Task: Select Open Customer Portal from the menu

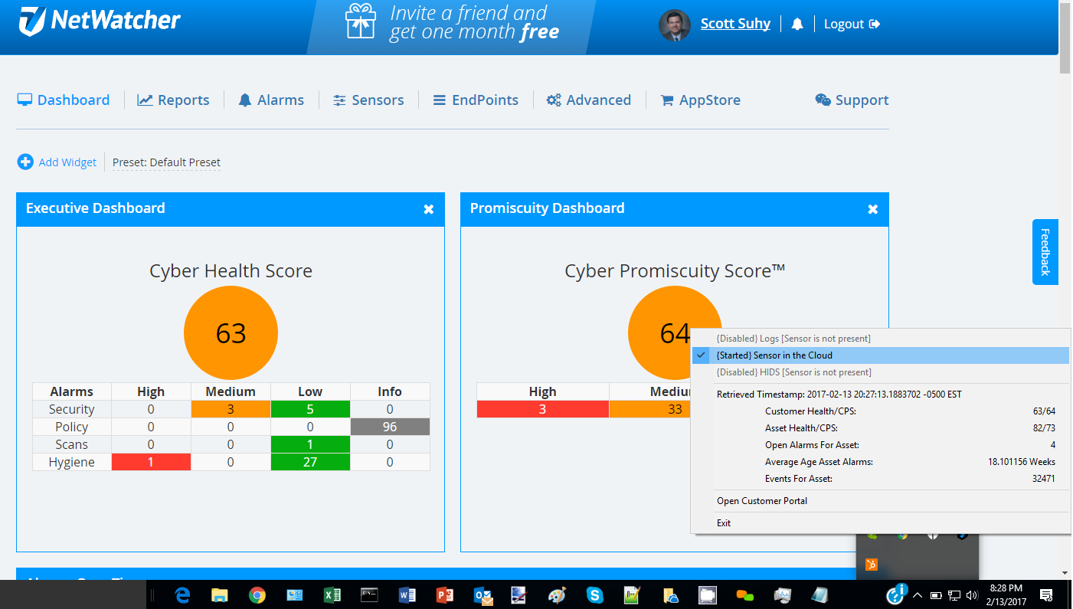Action: [761, 500]
